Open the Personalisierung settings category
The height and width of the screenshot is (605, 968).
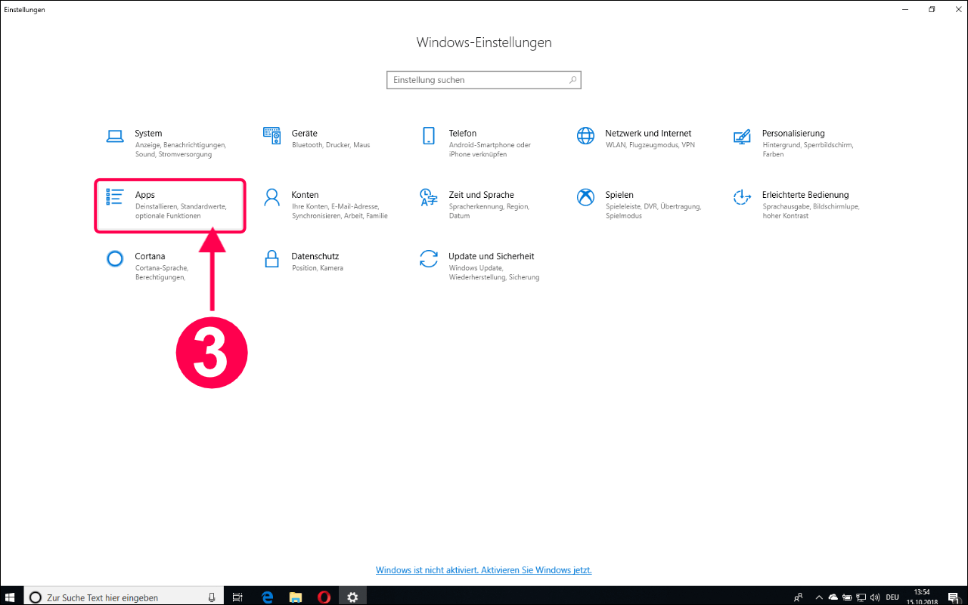click(796, 144)
